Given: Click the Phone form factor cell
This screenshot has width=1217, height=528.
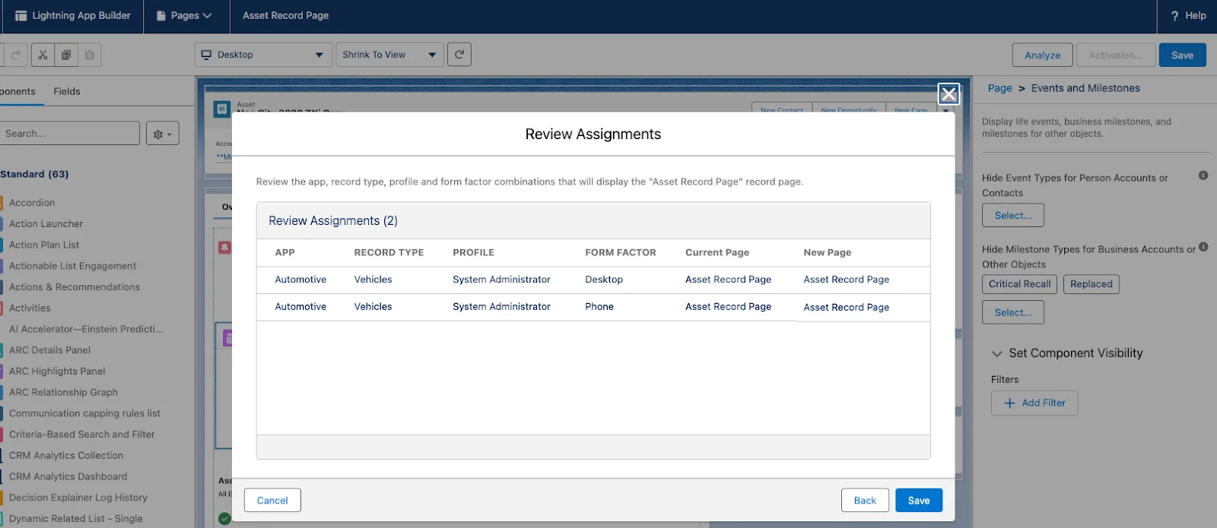Looking at the screenshot, I should tap(599, 307).
